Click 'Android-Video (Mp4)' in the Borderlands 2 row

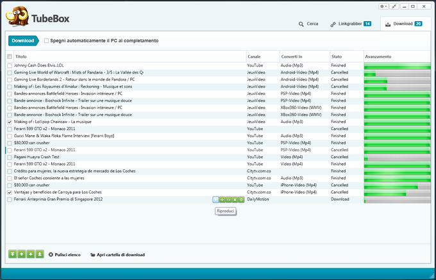(x=300, y=79)
